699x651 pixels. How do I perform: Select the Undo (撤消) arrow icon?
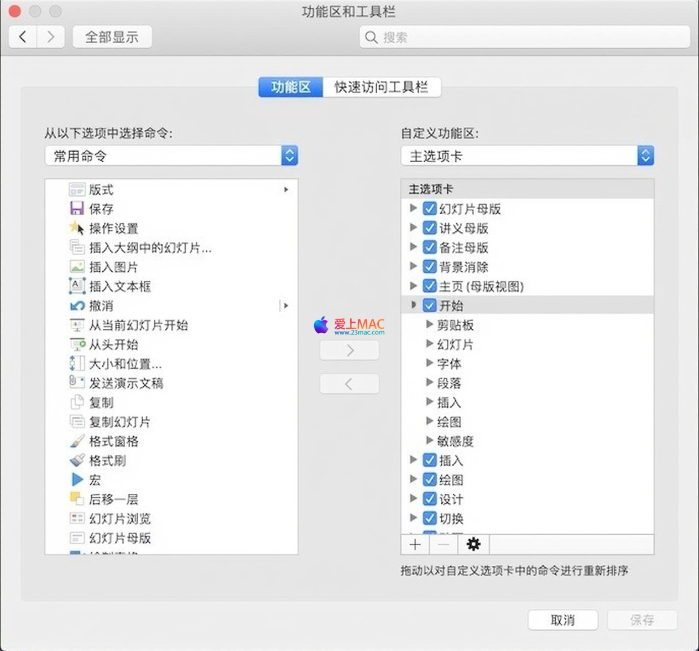point(77,306)
